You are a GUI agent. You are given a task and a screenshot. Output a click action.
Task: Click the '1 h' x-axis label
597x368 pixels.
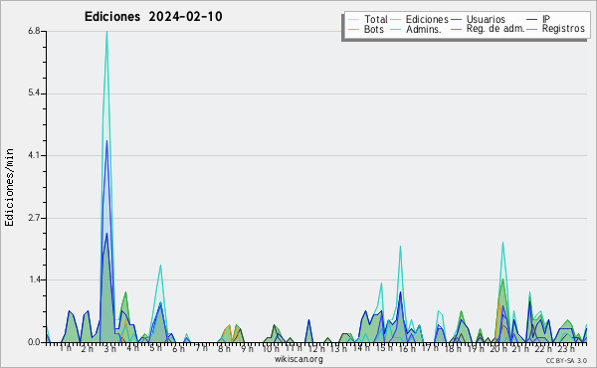[x=65, y=348]
